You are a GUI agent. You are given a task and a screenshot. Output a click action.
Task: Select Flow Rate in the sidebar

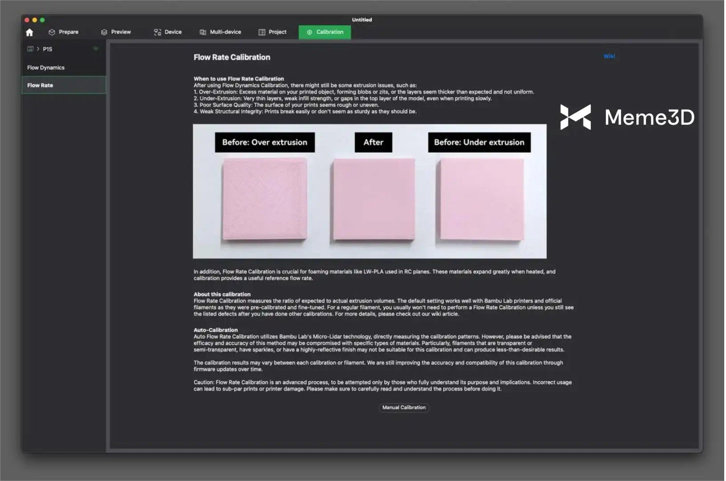click(40, 86)
